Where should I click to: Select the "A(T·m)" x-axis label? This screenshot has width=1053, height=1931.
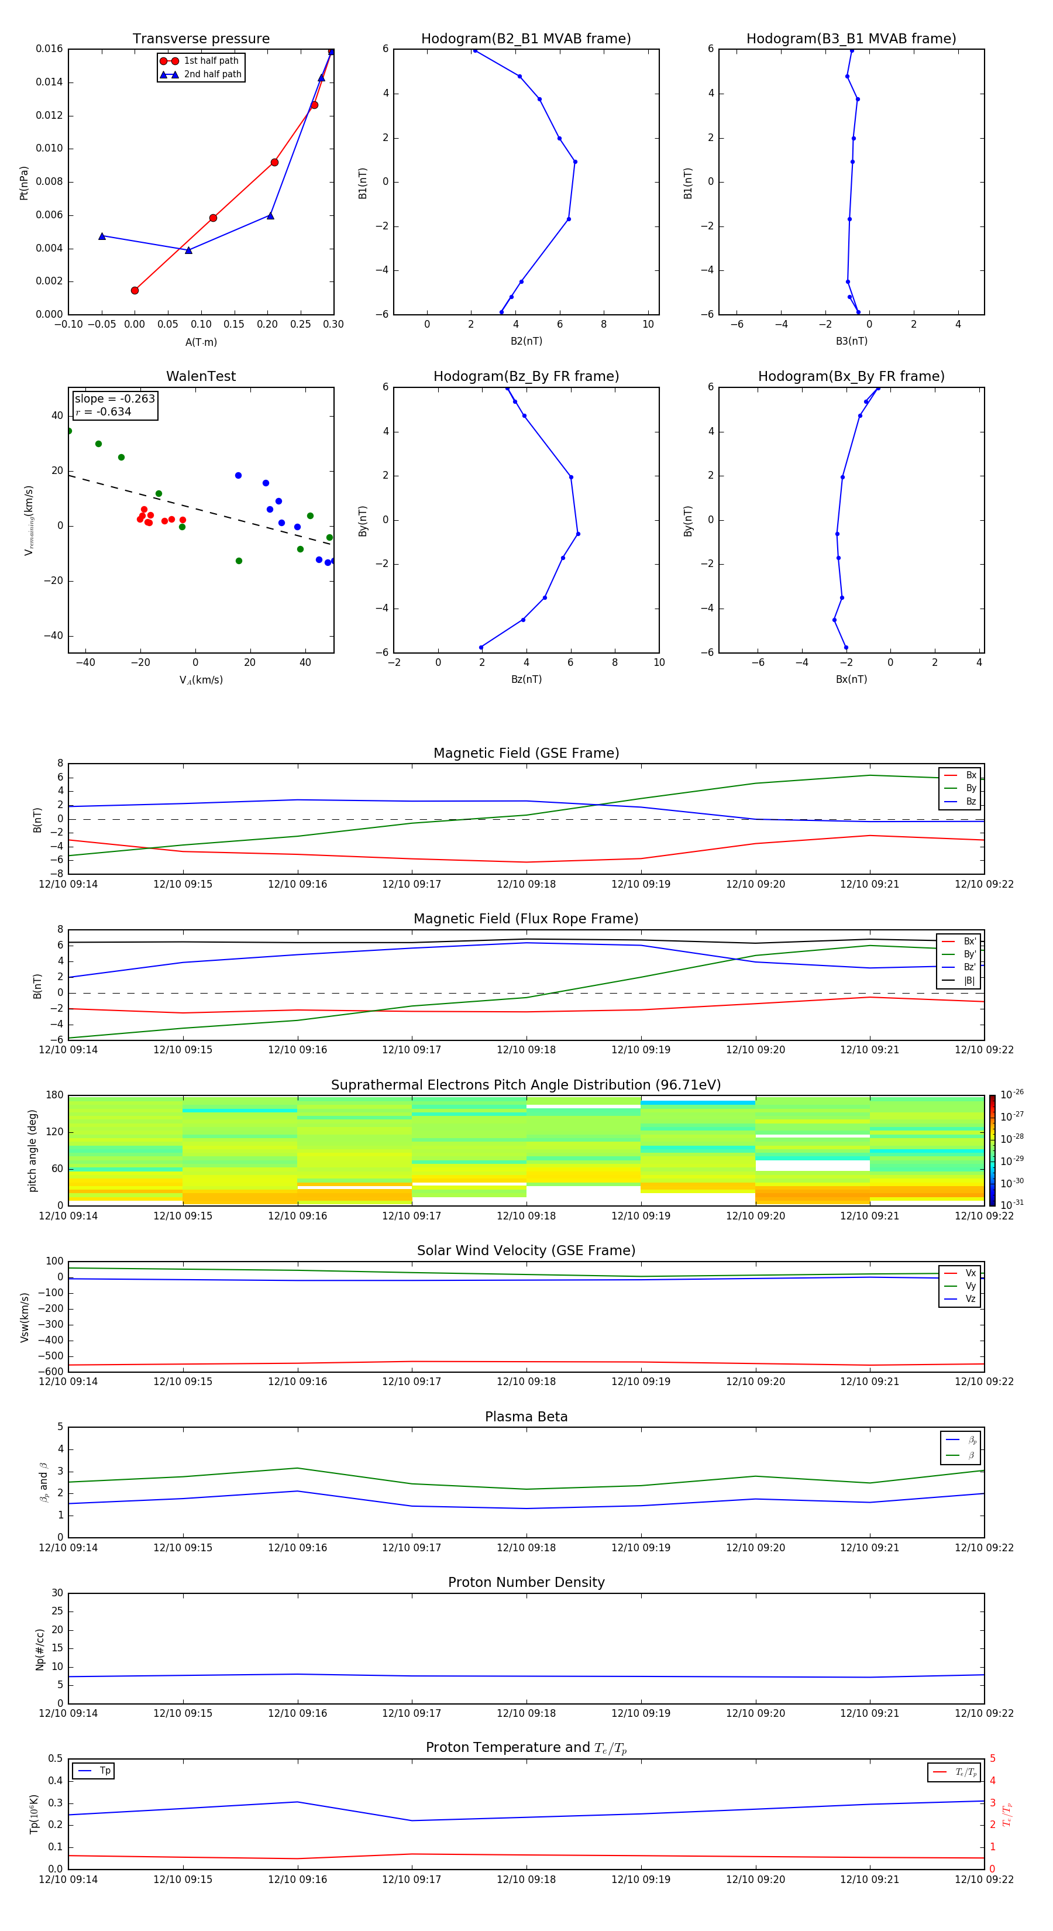pyautogui.click(x=201, y=342)
